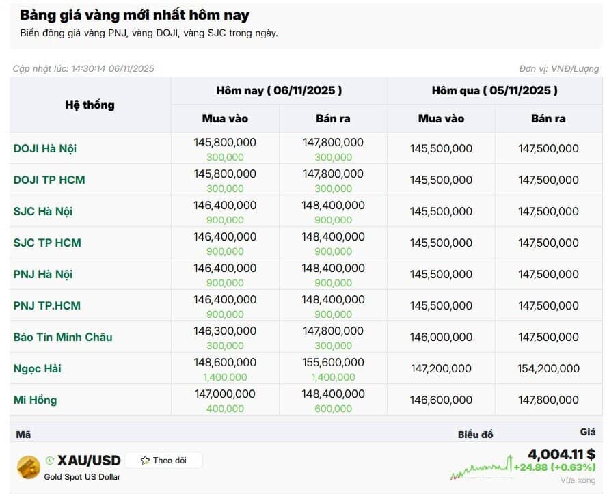Select Mi Hồng yesterday sell price 147,800,000
The image size is (607, 494).
pos(548,400)
